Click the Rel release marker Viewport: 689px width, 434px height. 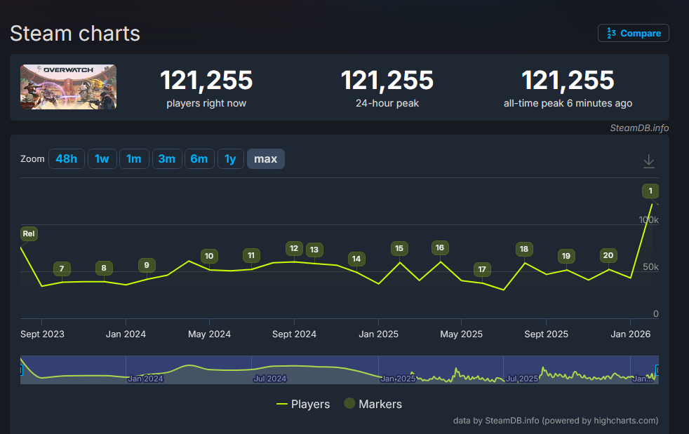click(29, 233)
